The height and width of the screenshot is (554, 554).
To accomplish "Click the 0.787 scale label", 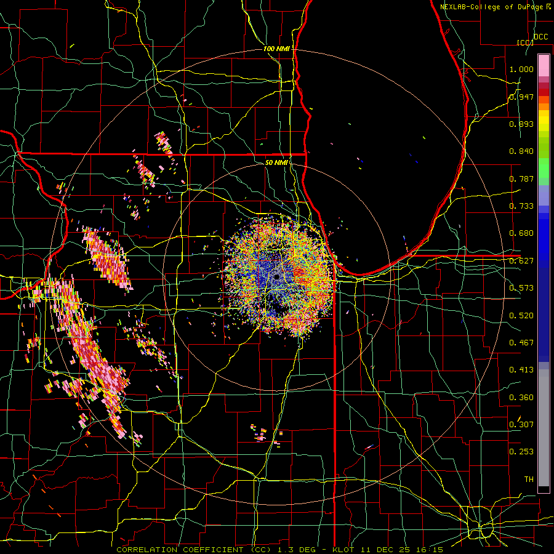I will tap(521, 179).
